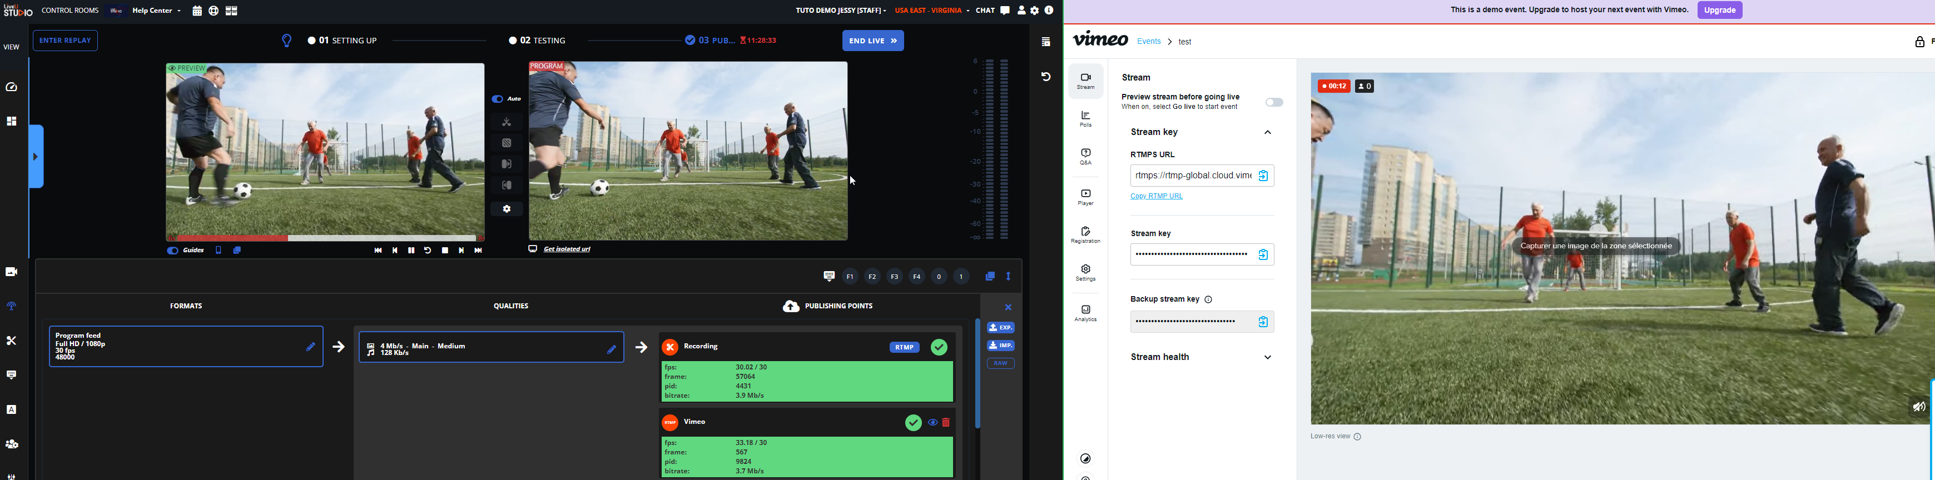Stop the preview clip playback
The image size is (1935, 480).
pyautogui.click(x=445, y=251)
